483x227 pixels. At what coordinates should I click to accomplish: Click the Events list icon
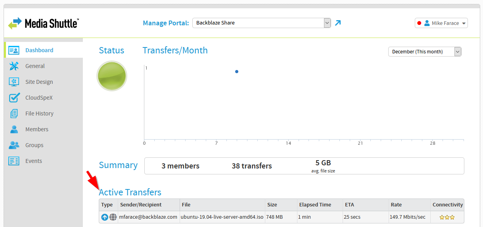click(14, 161)
